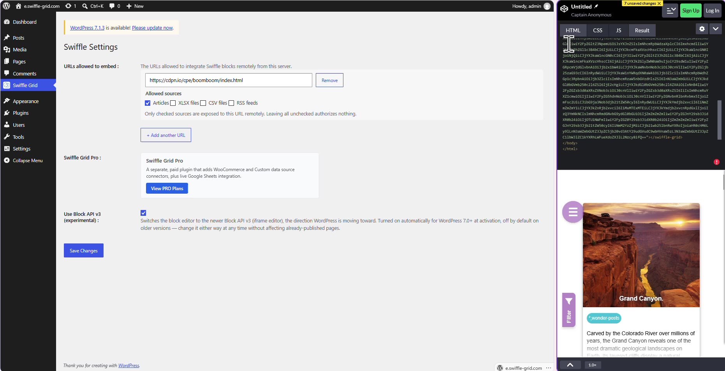Expand the CodePen bottom console chevron
The image size is (725, 371).
570,365
